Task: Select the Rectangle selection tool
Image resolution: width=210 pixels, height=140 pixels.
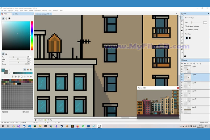Action: [x=182, y=34]
